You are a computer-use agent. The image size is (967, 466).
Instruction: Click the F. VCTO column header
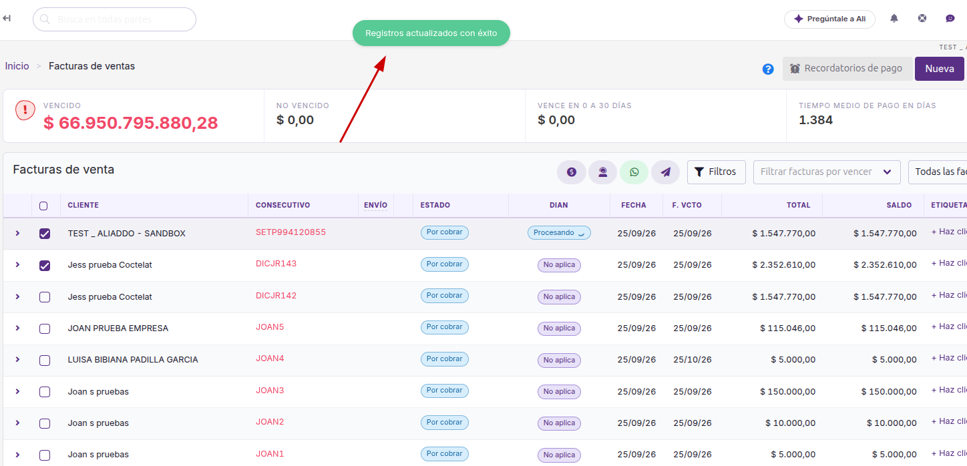[687, 205]
